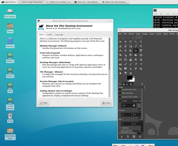This screenshot has height=146, width=178.
Task: Open the Edit menu in the Terminal window
Action: pos(162,14)
